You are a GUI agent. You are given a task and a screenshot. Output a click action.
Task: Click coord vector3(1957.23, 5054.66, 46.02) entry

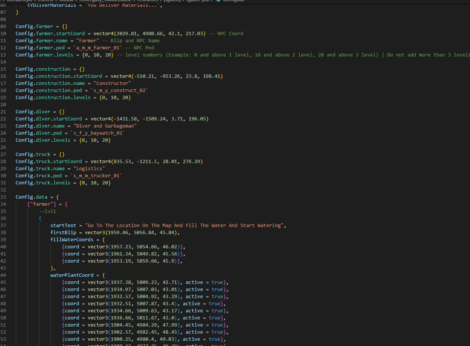click(x=123, y=247)
